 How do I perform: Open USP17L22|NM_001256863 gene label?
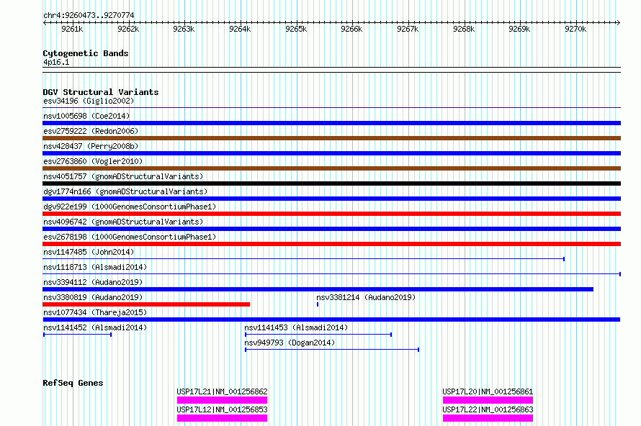tap(488, 409)
